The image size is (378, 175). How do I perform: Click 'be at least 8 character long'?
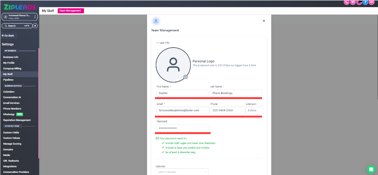coord(180,152)
